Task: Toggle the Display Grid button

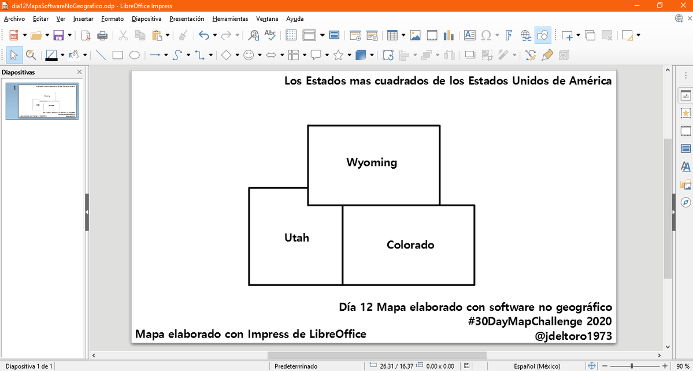Action: (291, 35)
